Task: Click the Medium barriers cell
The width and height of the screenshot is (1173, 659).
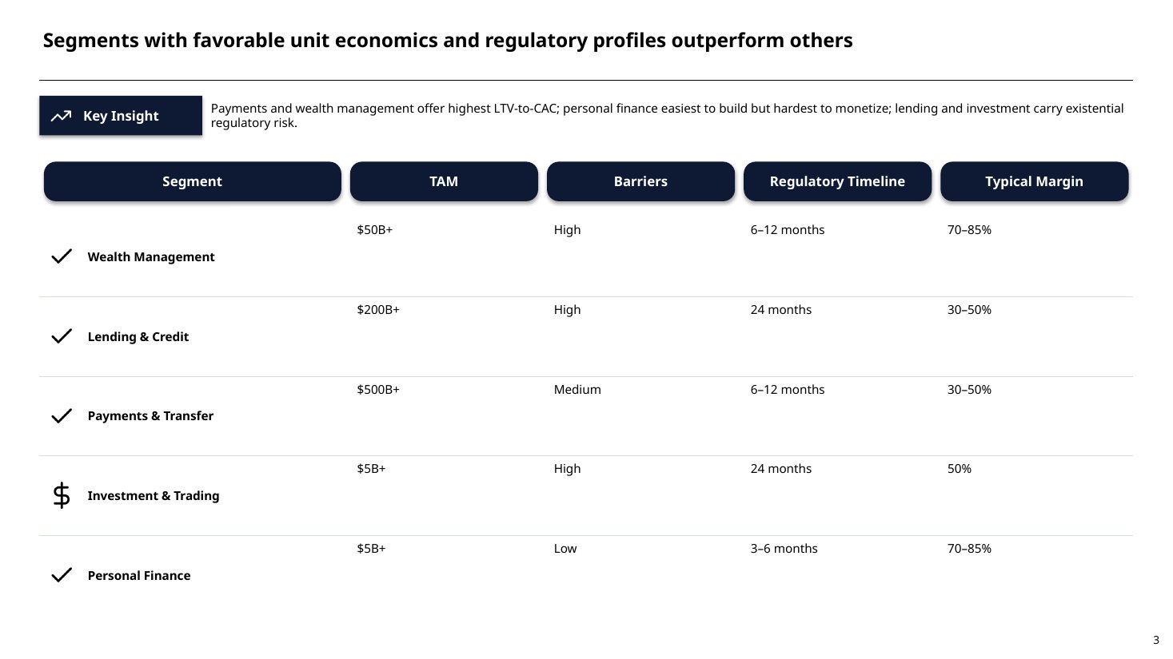Action: tap(577, 390)
